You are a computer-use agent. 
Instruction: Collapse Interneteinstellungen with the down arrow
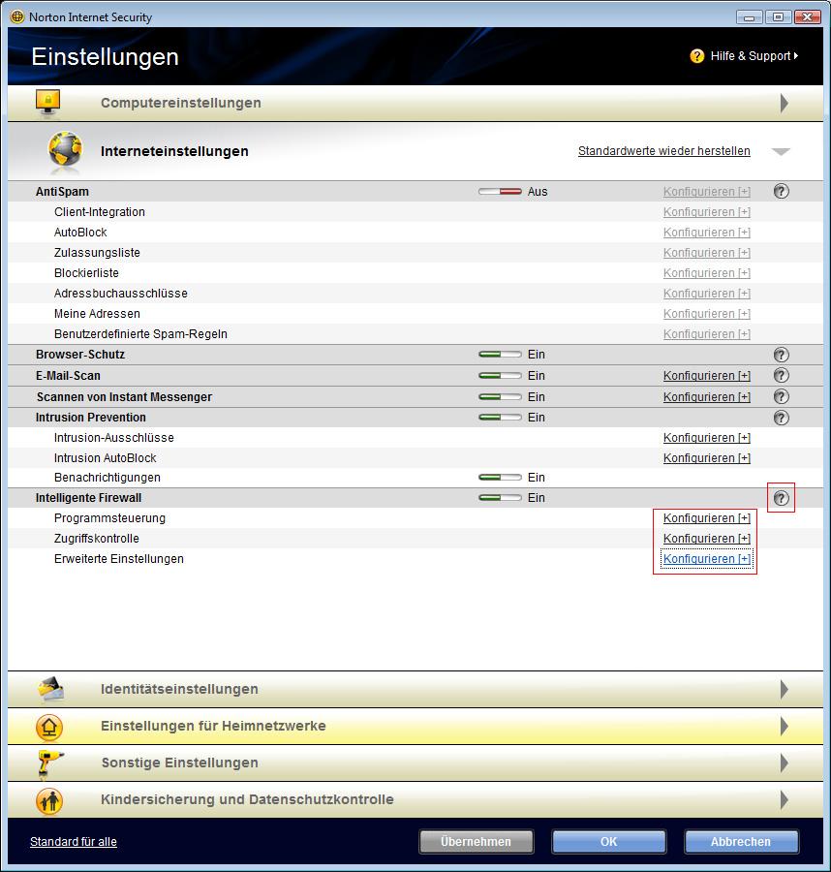coord(781,151)
